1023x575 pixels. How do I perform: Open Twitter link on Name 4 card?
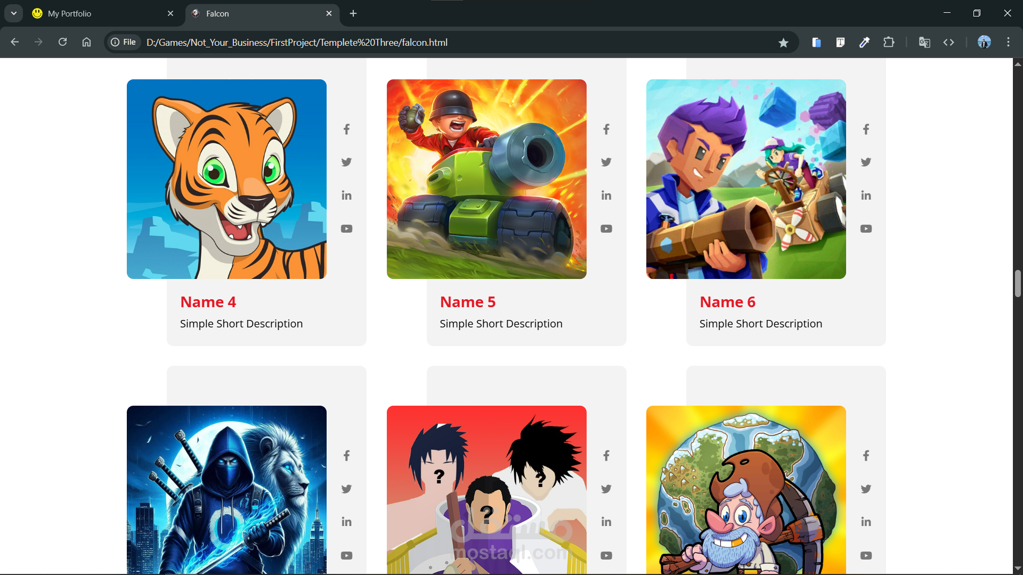click(x=346, y=162)
